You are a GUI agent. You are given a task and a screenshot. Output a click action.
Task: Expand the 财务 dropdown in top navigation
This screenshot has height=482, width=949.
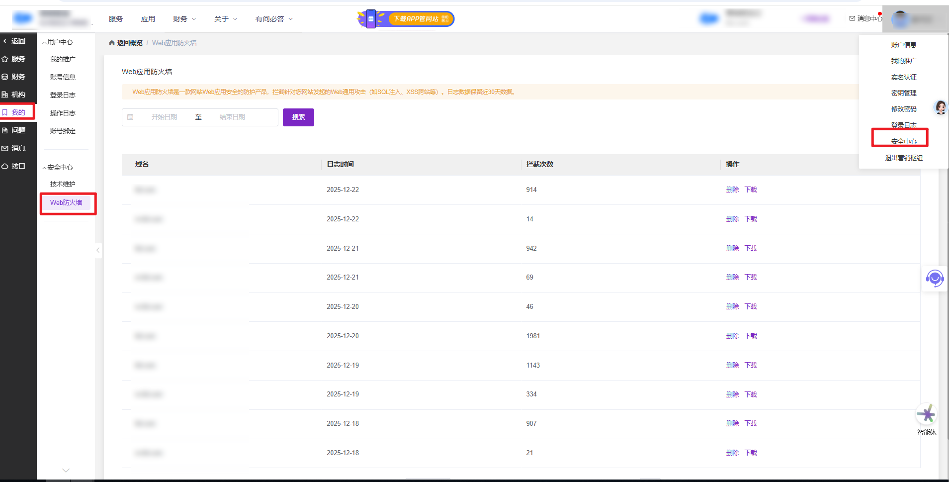(184, 19)
